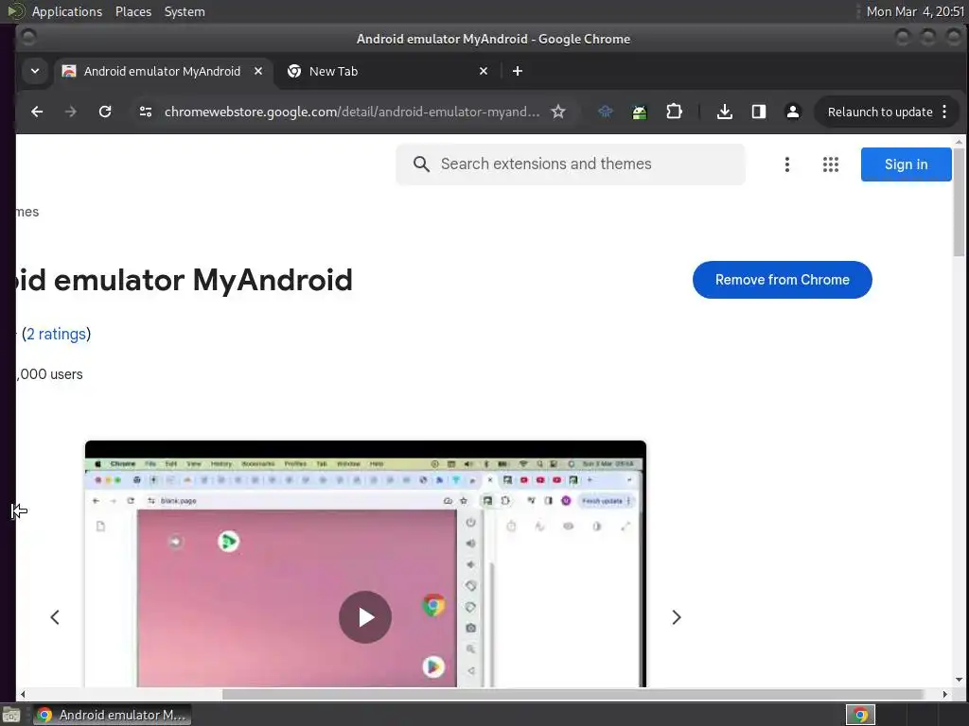Viewport: 969px width, 726px height.
Task: Open the System menu
Action: [185, 11]
